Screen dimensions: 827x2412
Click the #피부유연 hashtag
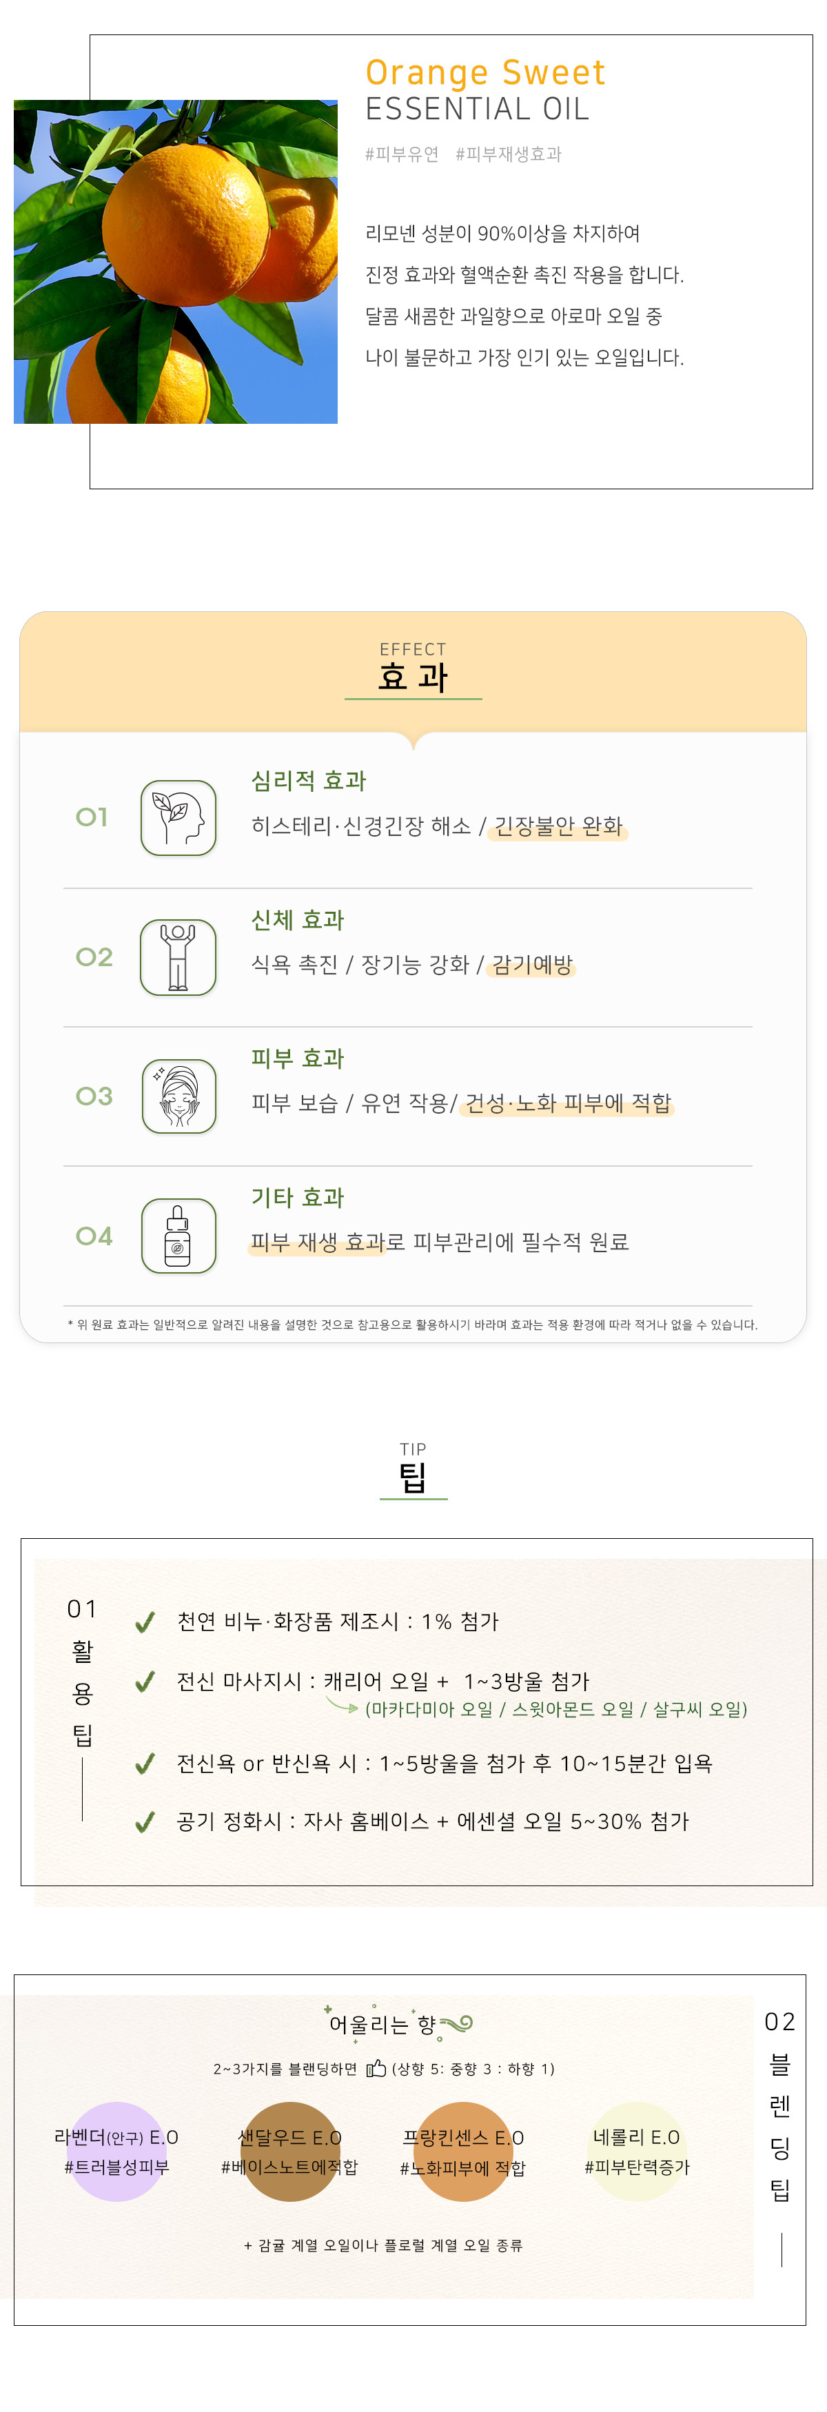[402, 154]
